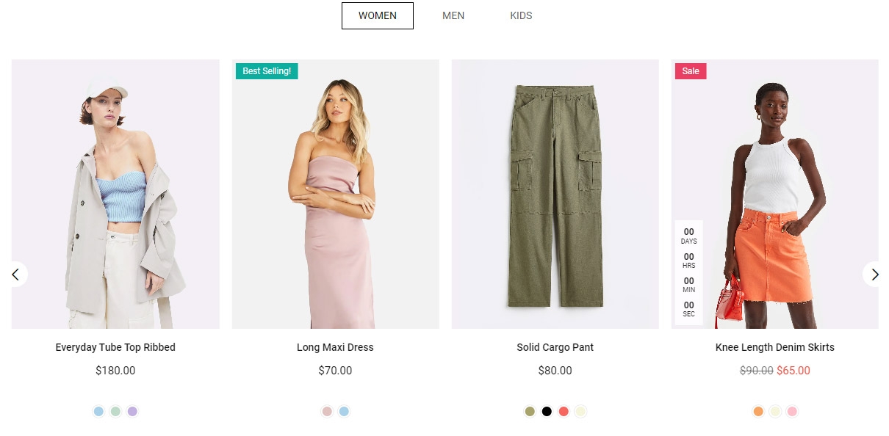Select the WOMEN tab
Viewport: 889px width, 436px height.
pos(378,15)
